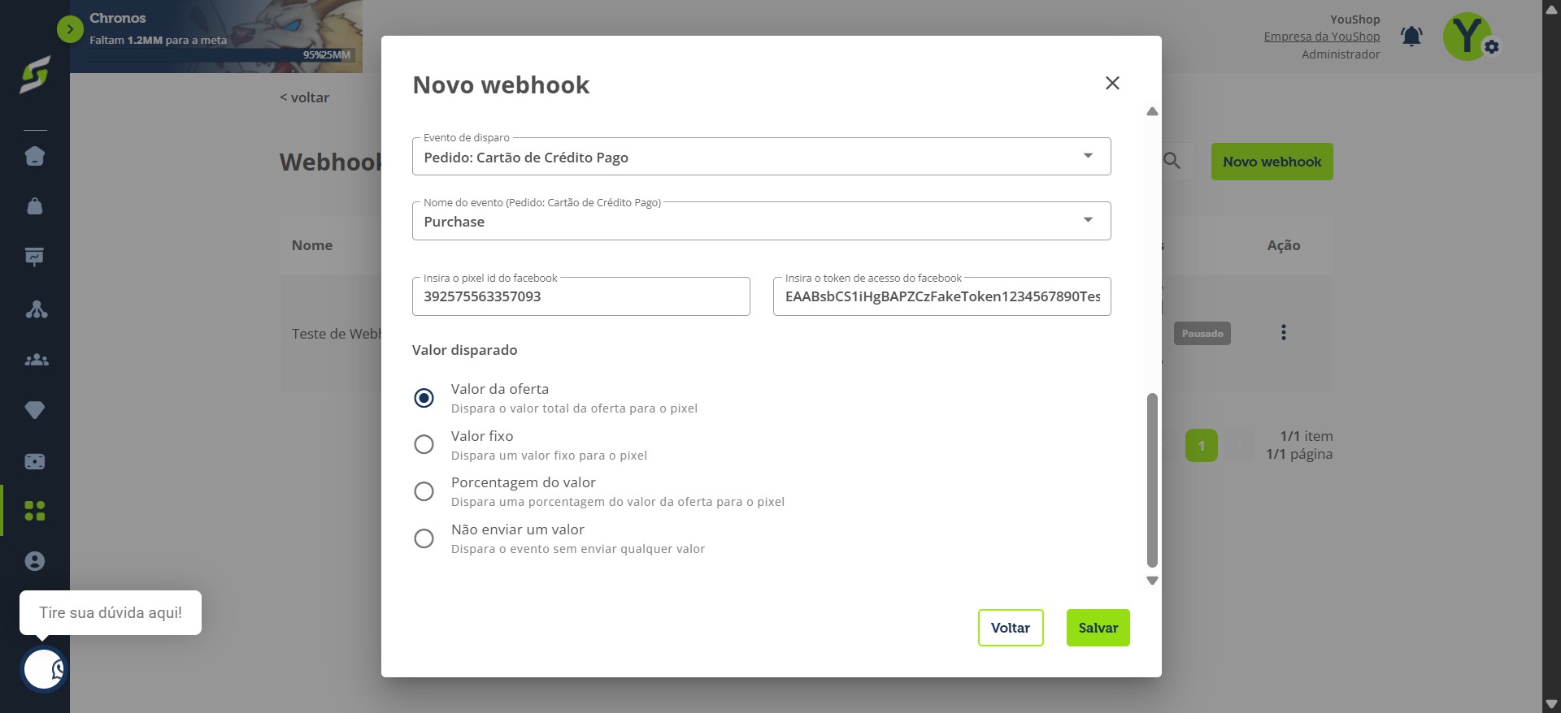Open the people group sidebar icon

tap(36, 360)
